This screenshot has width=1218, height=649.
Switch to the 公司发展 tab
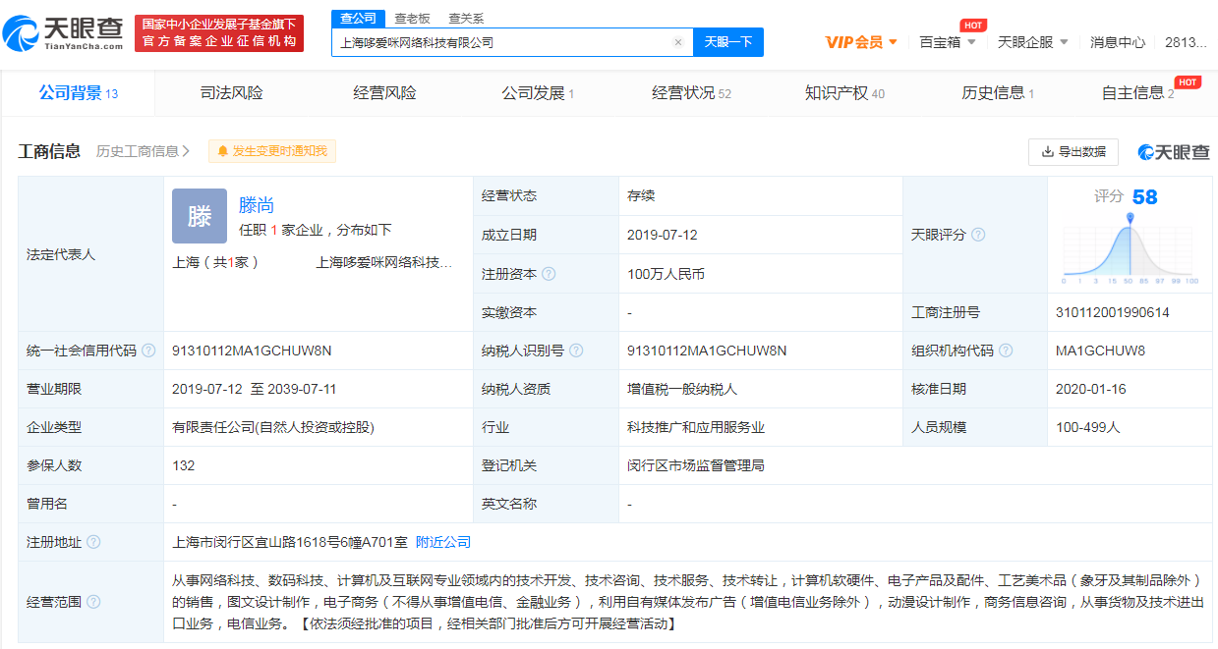pos(538,93)
